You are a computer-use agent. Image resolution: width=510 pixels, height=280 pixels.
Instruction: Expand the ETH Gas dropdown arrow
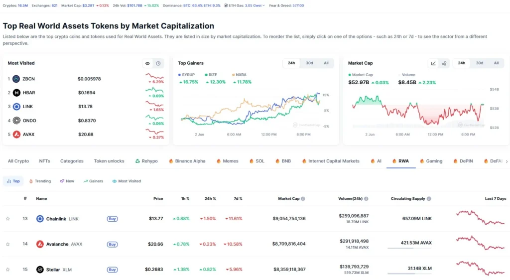pyautogui.click(x=263, y=5)
